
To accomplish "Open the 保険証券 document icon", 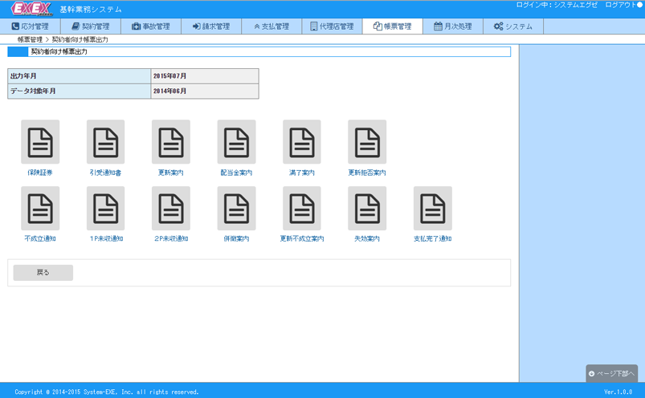I will (40, 143).
